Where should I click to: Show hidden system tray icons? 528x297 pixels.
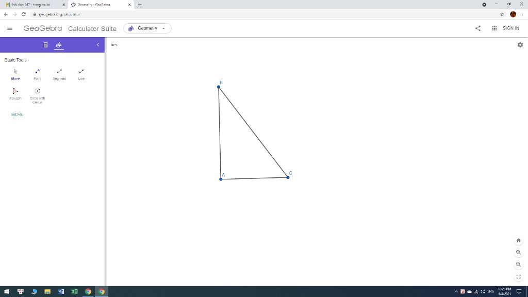click(456, 292)
